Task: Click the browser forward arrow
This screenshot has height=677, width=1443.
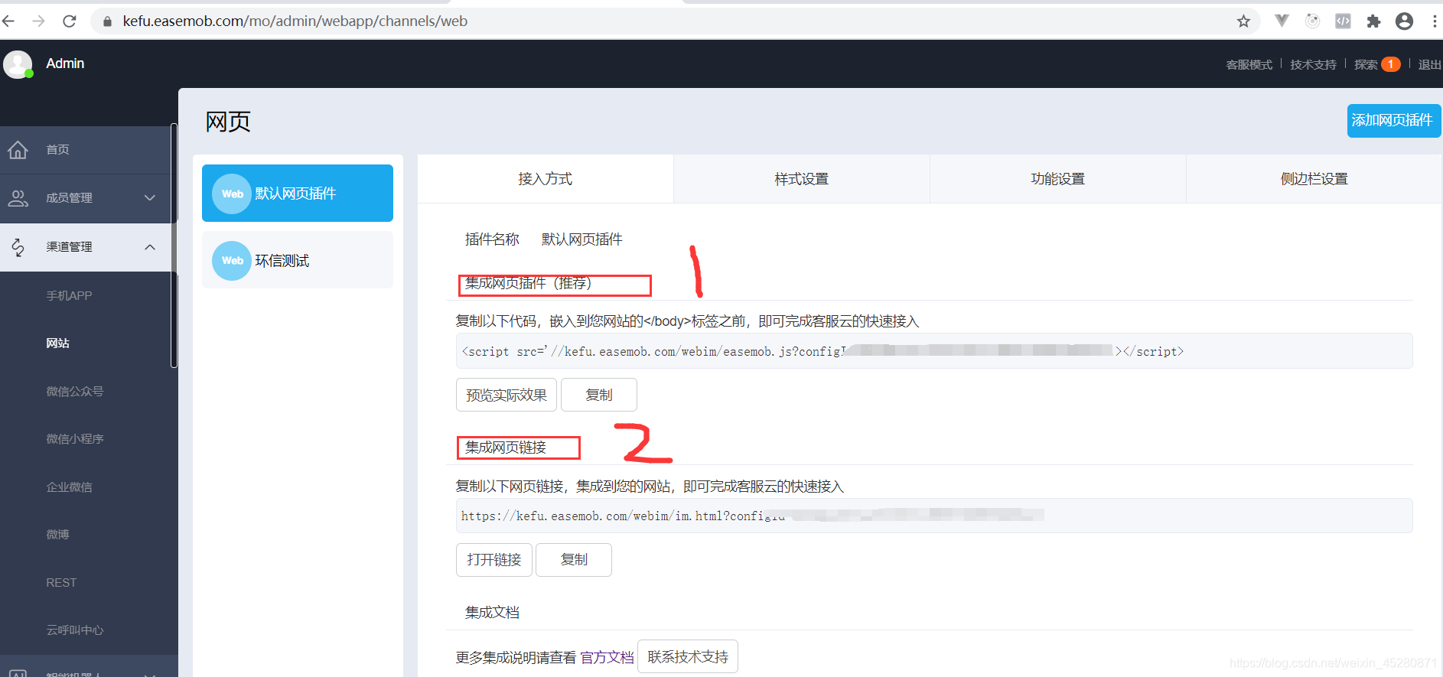Action: (38, 21)
